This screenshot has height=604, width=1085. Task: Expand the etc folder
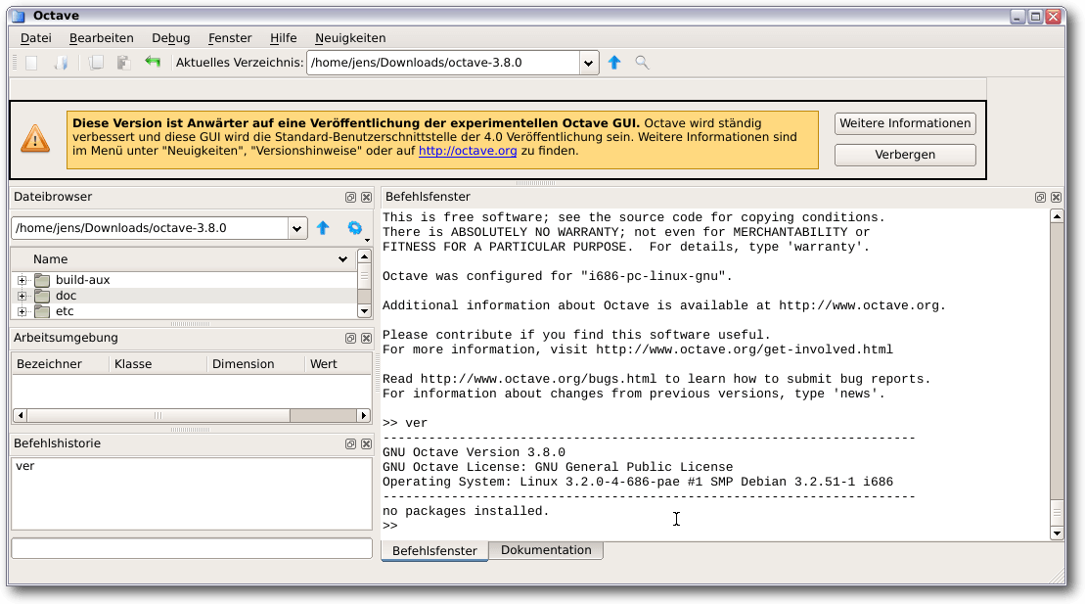[23, 311]
